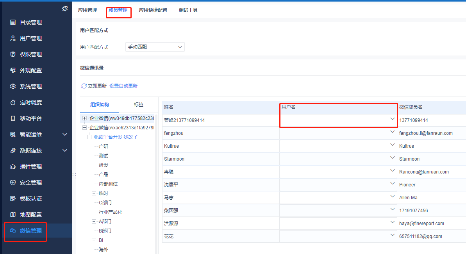Open username dropdown for 花花
Image resolution: width=466 pixels, height=254 pixels.
pyautogui.click(x=392, y=235)
